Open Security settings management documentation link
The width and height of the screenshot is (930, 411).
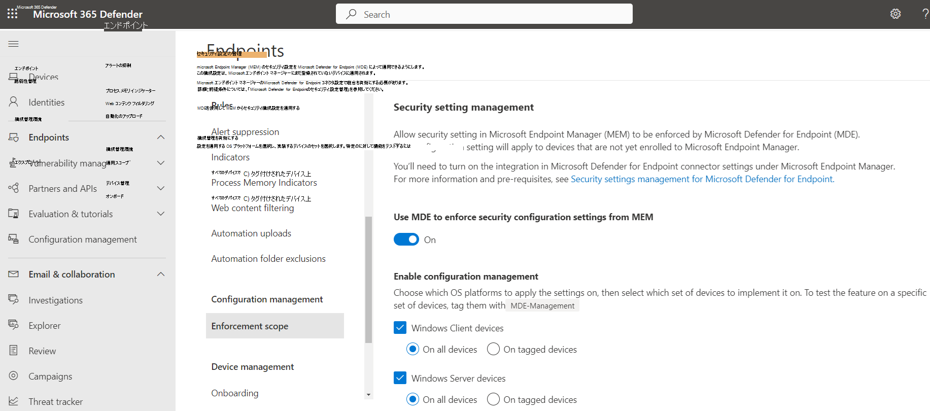point(702,179)
